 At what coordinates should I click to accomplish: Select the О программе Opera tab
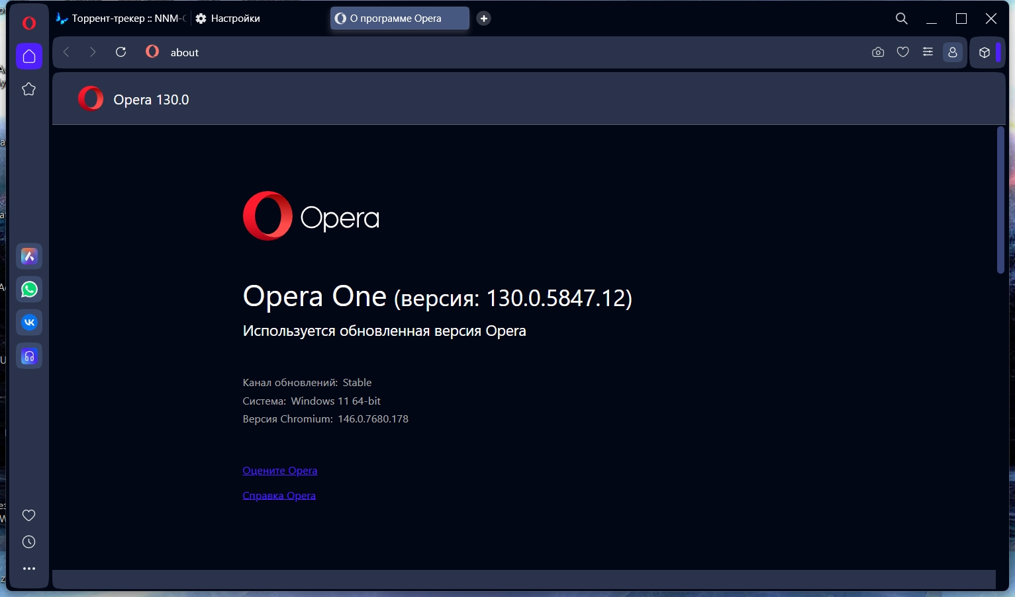(x=400, y=19)
